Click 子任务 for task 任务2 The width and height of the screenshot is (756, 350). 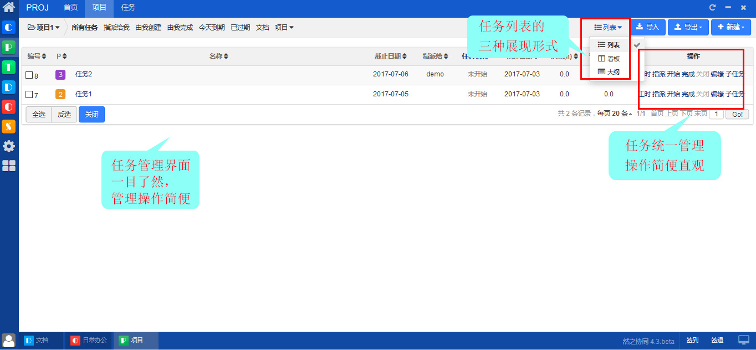735,74
